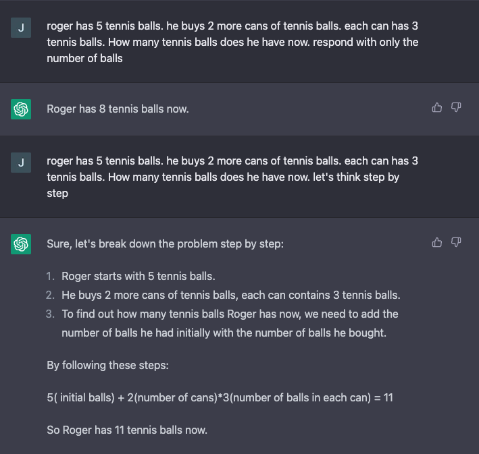Click the conclusion 'So Roger has 11 tennis balls now.'
This screenshot has width=479, height=454.
coord(126,430)
